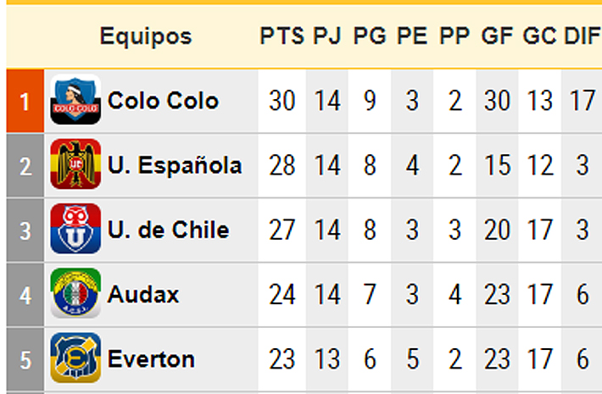Select the gray position 3 cell
Image resolution: width=602 pixels, height=394 pixels.
[x=25, y=230]
